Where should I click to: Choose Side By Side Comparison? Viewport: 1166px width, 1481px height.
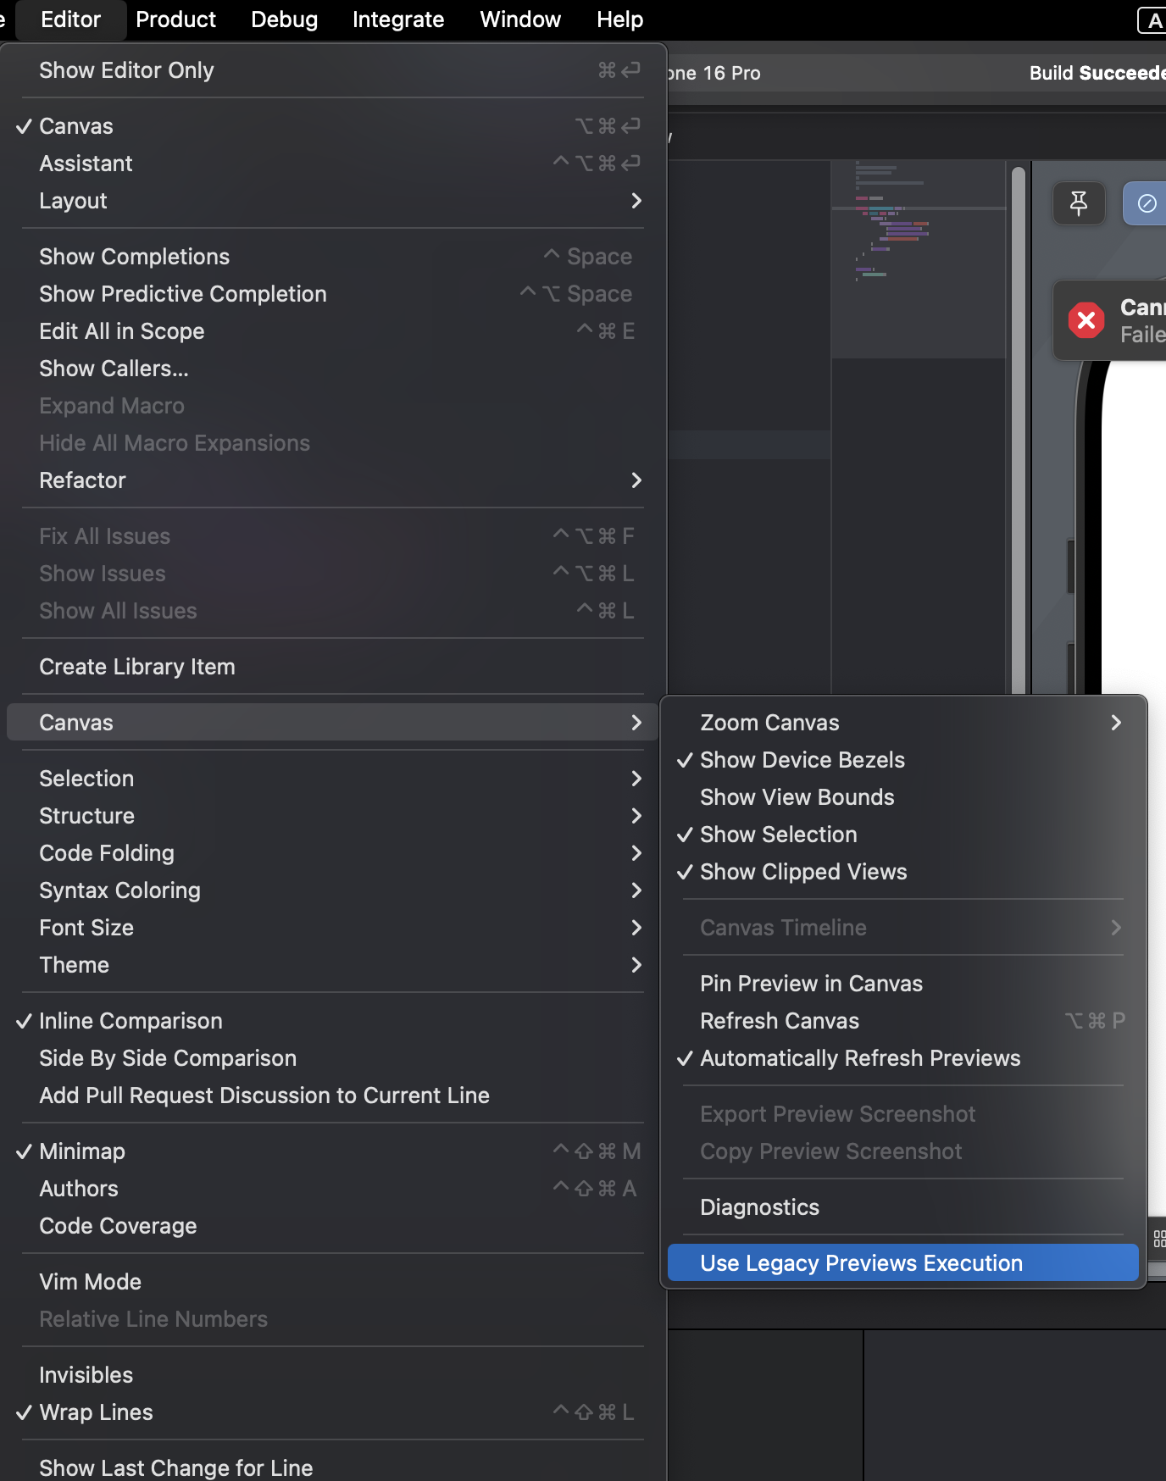[x=332, y=1058]
